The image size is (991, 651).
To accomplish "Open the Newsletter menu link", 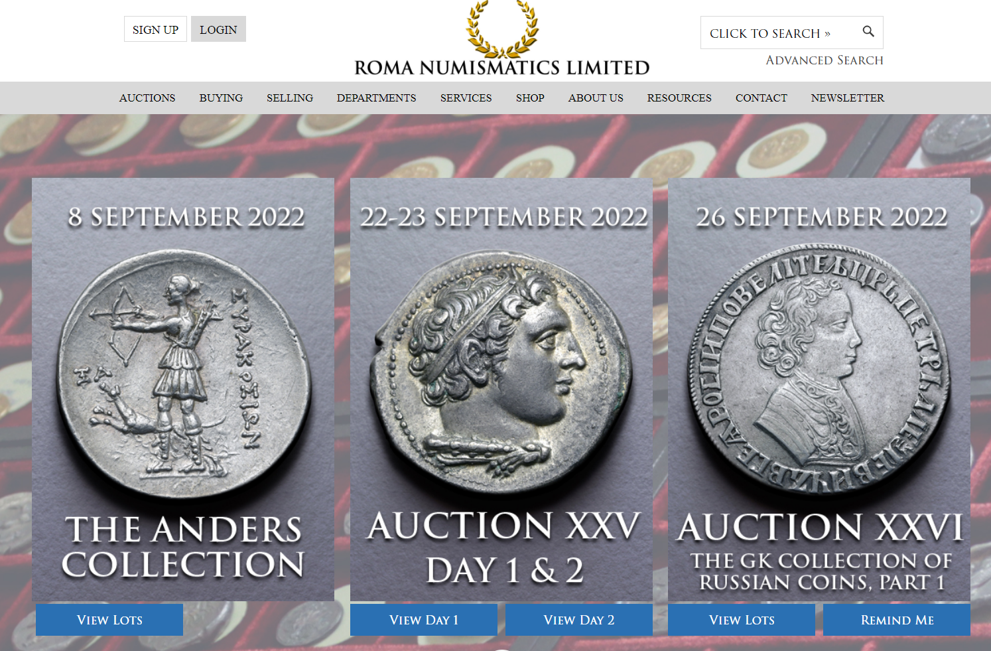I will (847, 98).
